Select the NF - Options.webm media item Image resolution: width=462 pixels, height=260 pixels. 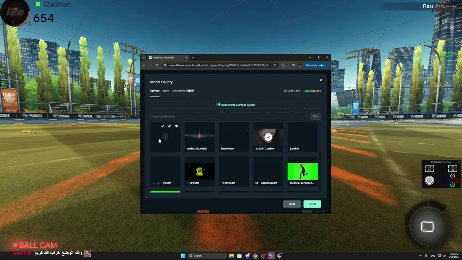268,171
